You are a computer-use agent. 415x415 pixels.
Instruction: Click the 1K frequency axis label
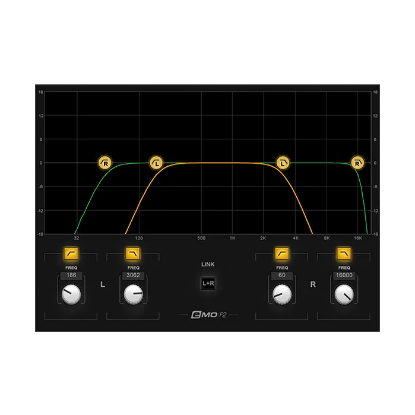pyautogui.click(x=232, y=238)
